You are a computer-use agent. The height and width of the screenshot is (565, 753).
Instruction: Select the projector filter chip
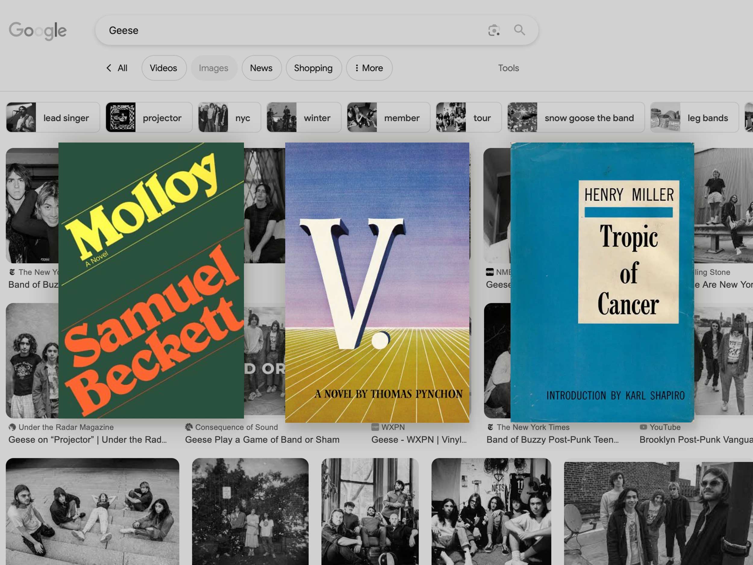tap(149, 118)
